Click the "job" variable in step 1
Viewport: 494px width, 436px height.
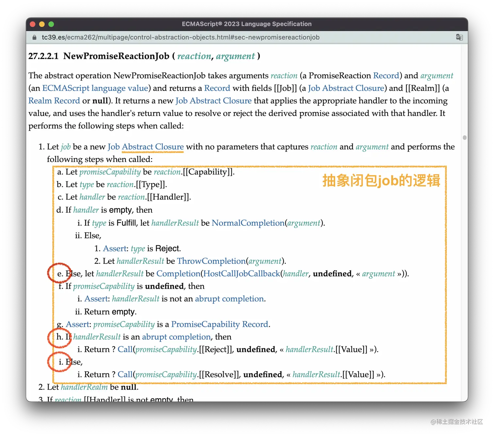tap(66, 147)
